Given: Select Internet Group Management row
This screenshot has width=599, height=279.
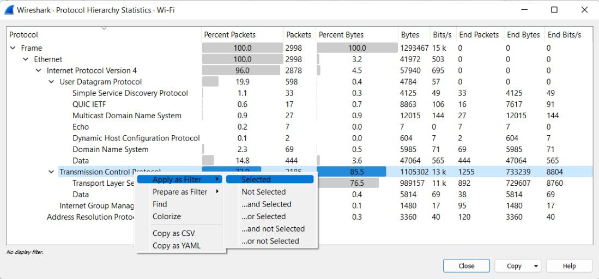Looking at the screenshot, I should pos(300,206).
